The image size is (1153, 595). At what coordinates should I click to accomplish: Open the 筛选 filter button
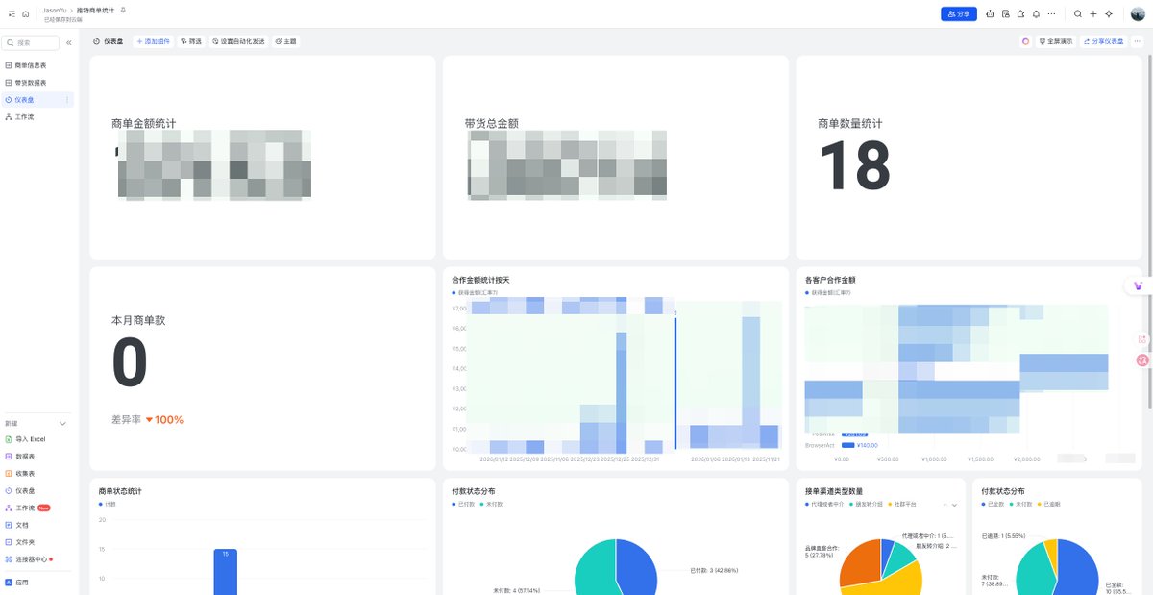point(191,41)
